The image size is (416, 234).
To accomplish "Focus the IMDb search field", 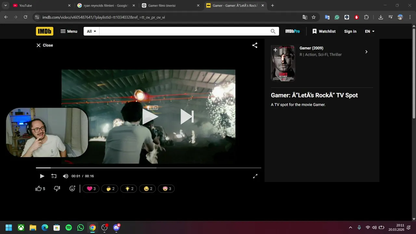I will point(185,31).
